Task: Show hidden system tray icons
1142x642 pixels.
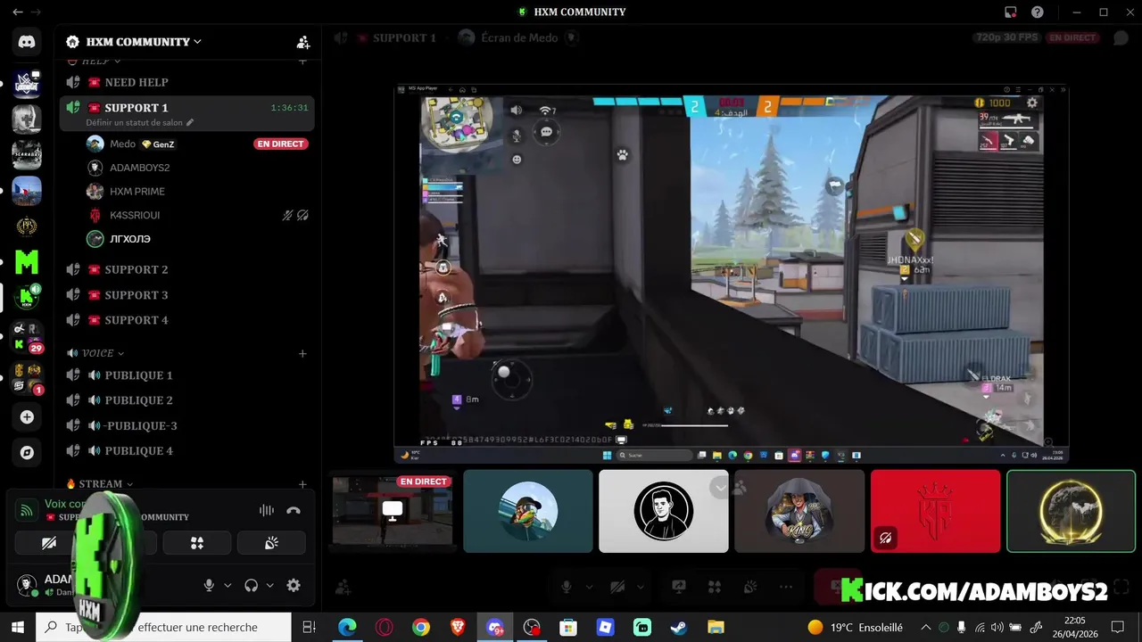Action: (925, 628)
